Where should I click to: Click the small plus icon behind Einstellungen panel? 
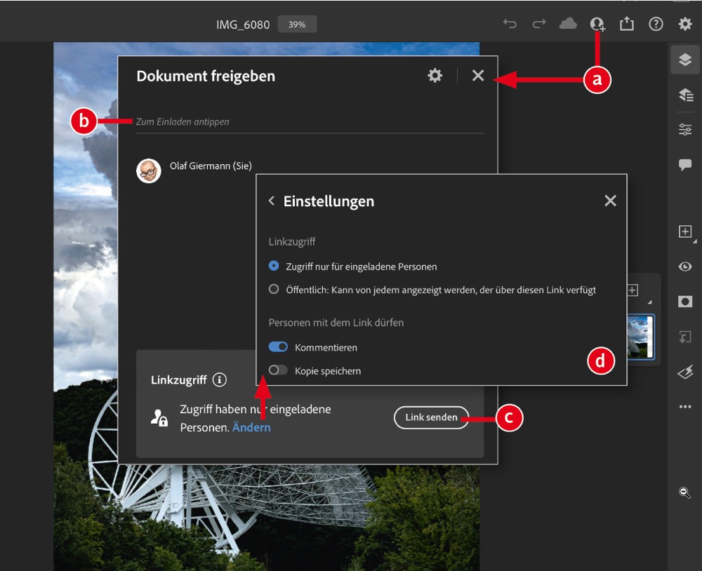point(633,290)
